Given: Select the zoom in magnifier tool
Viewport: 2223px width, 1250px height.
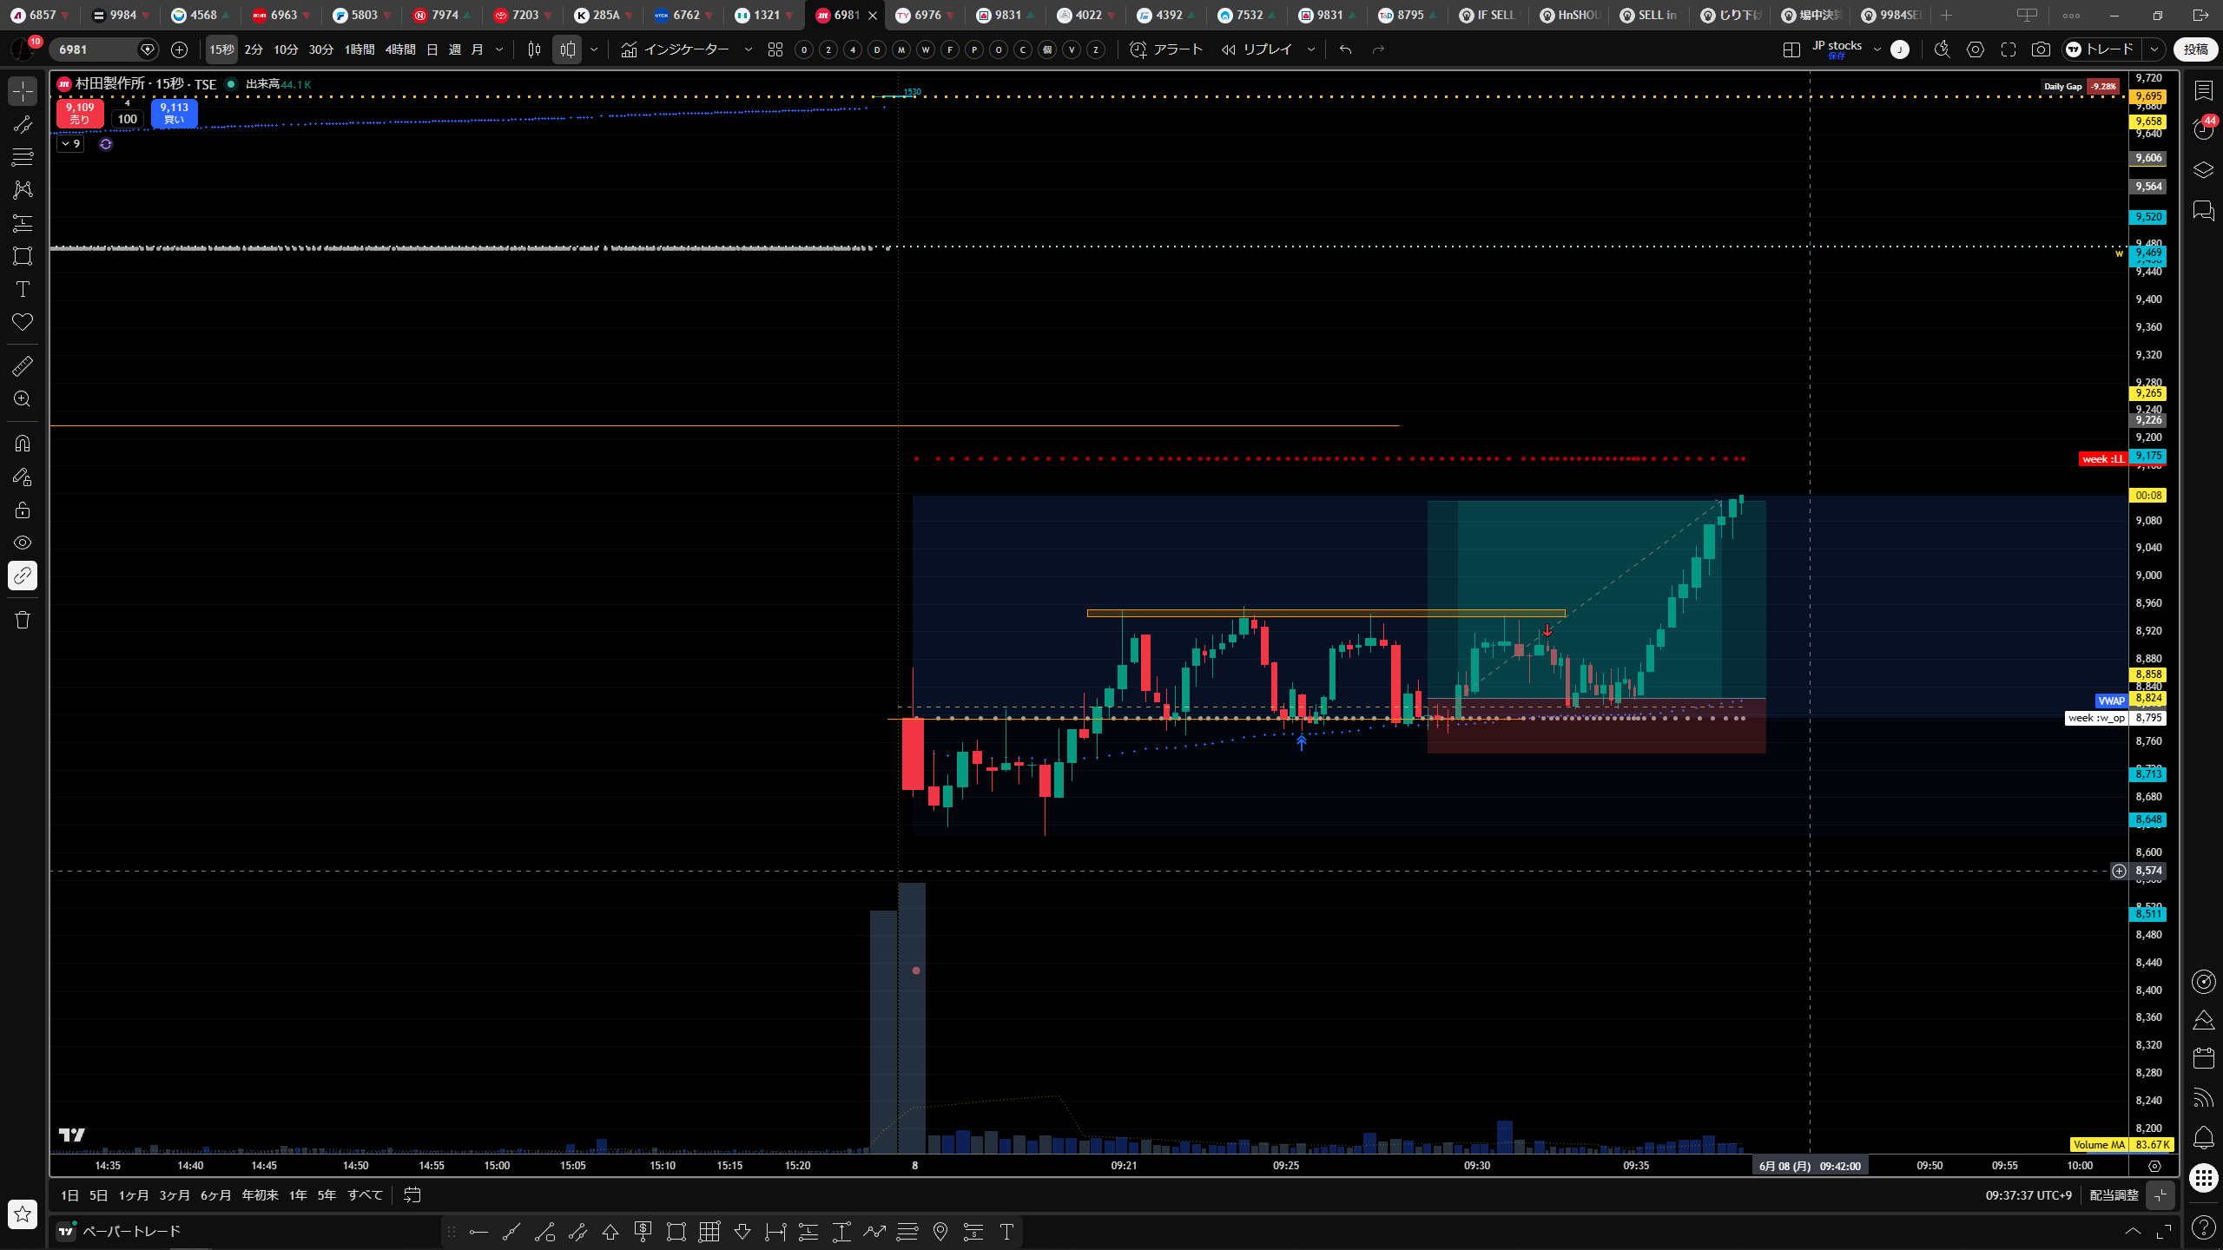Looking at the screenshot, I should point(23,399).
